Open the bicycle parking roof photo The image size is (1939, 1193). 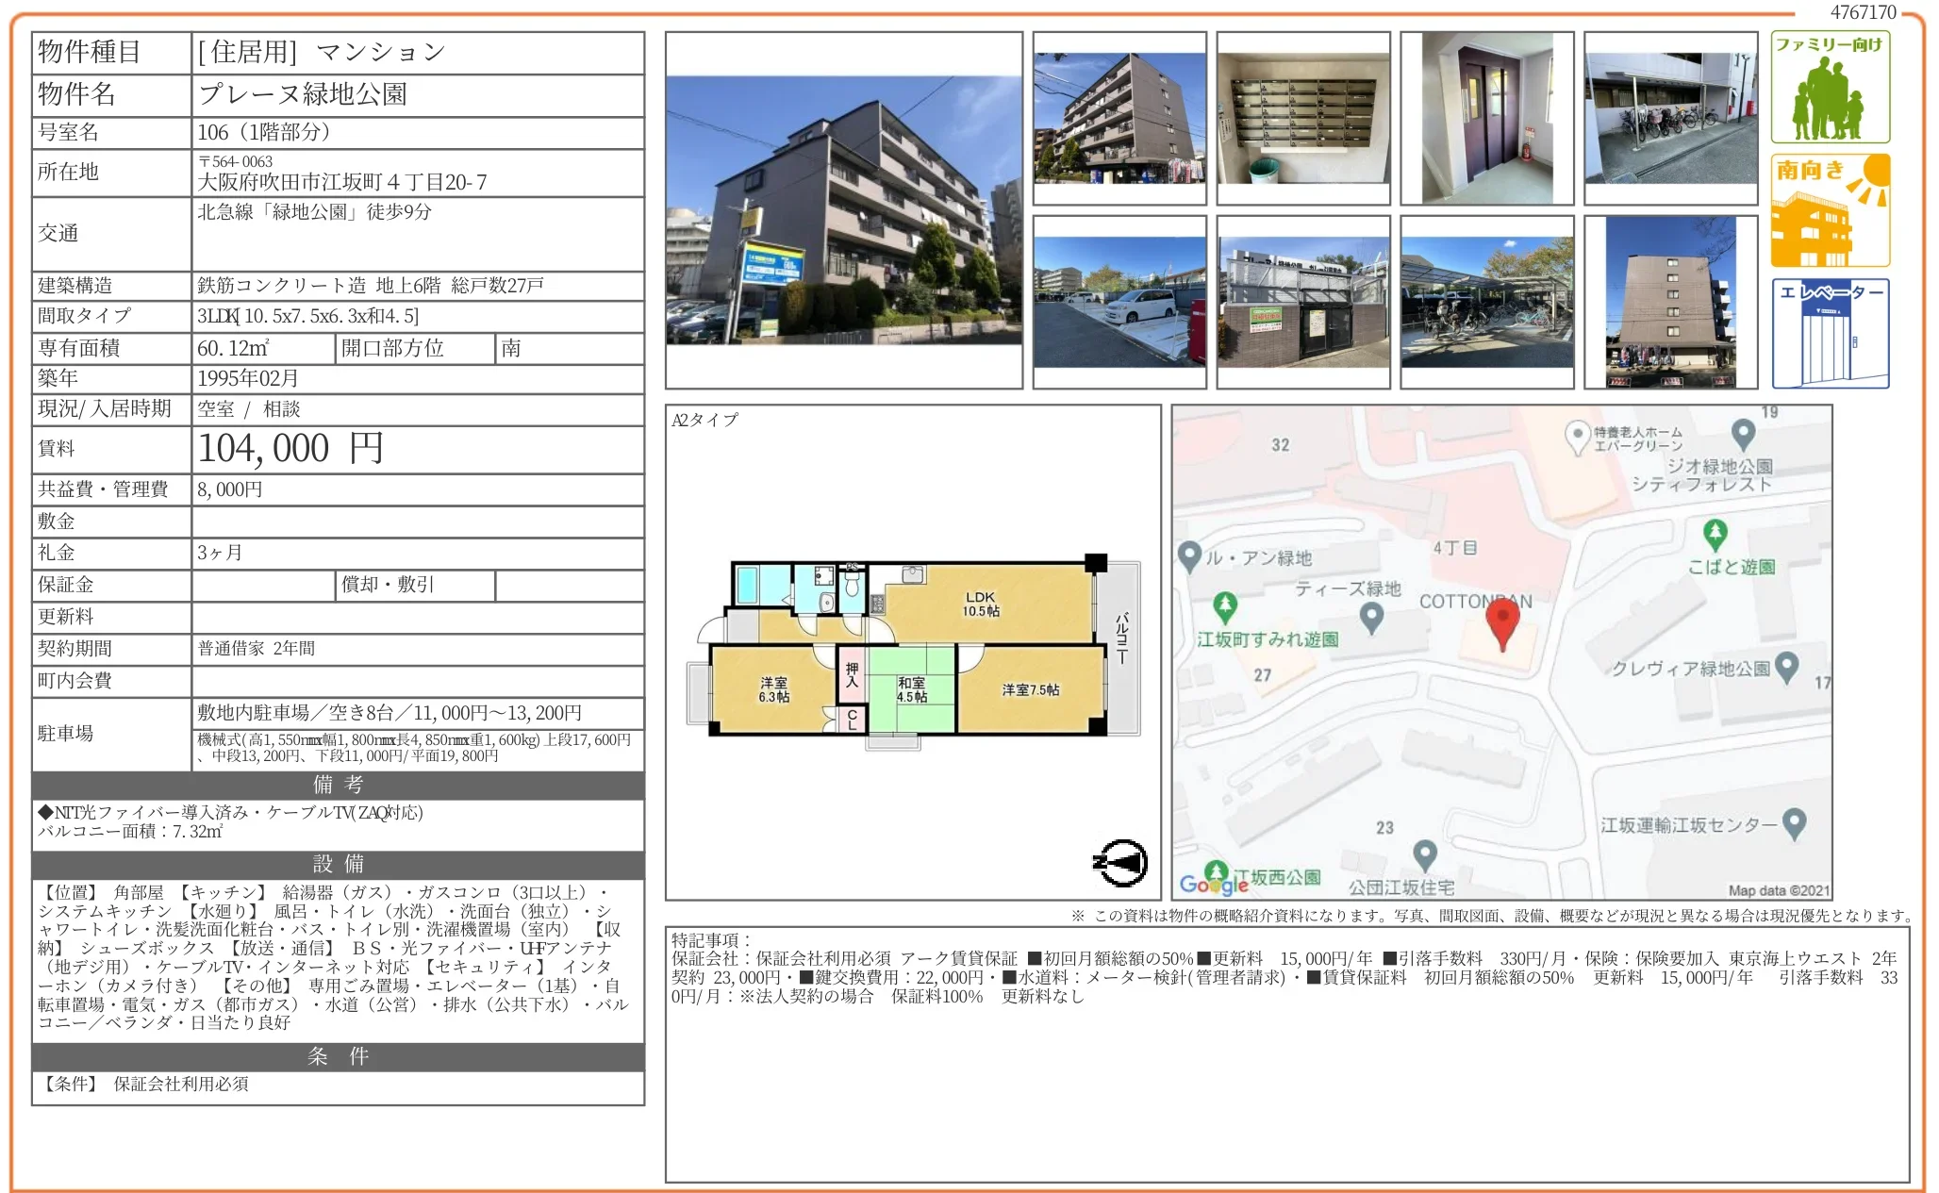(x=1486, y=302)
